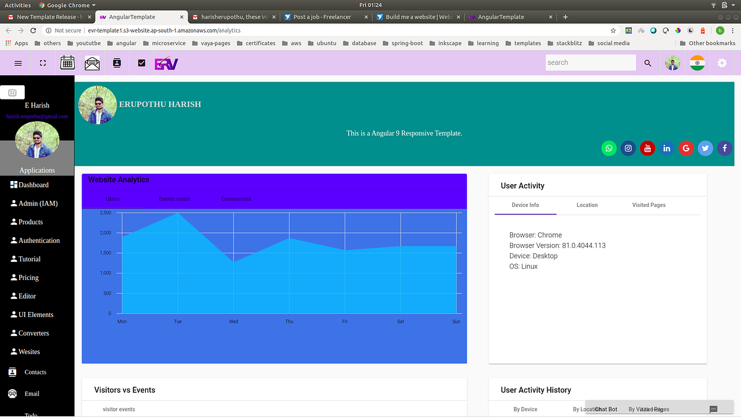Click the ERV logo in the toolbar
Image resolution: width=741 pixels, height=417 pixels.
click(166, 62)
